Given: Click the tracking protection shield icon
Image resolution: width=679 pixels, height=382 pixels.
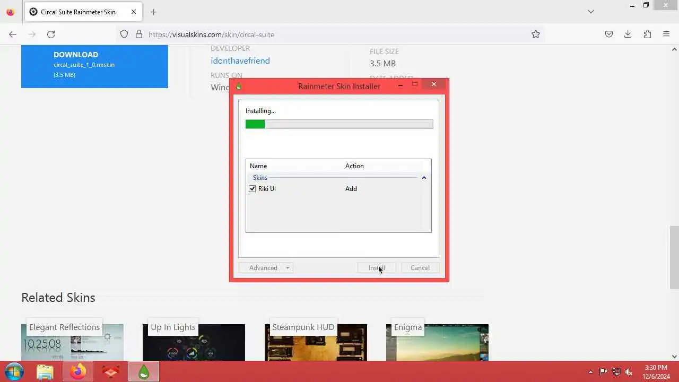Looking at the screenshot, I should (x=124, y=34).
